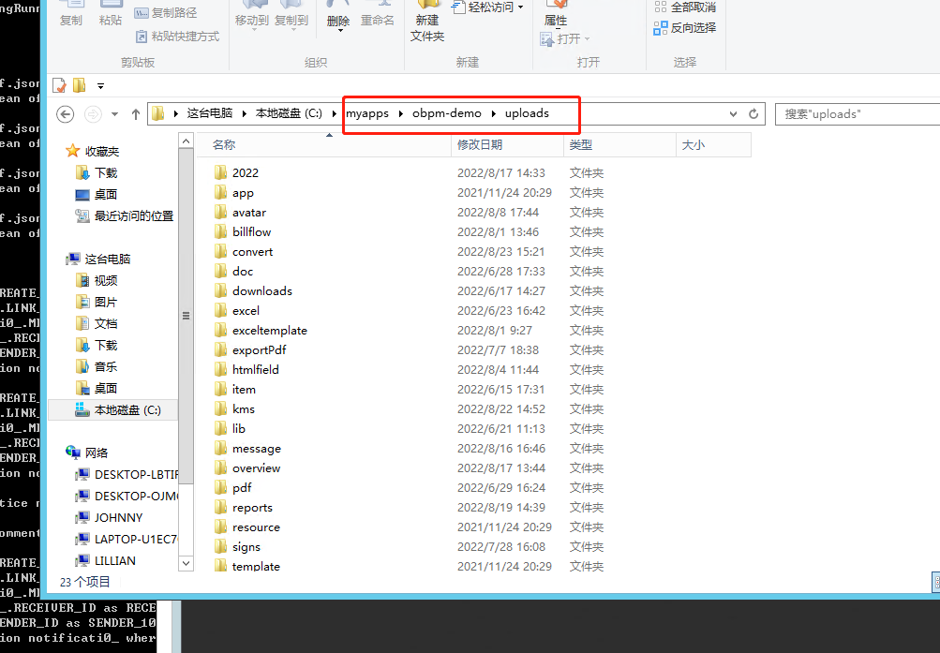This screenshot has width=940, height=653.
Task: Click 这台电脑 in the address bar
Action: (x=210, y=113)
